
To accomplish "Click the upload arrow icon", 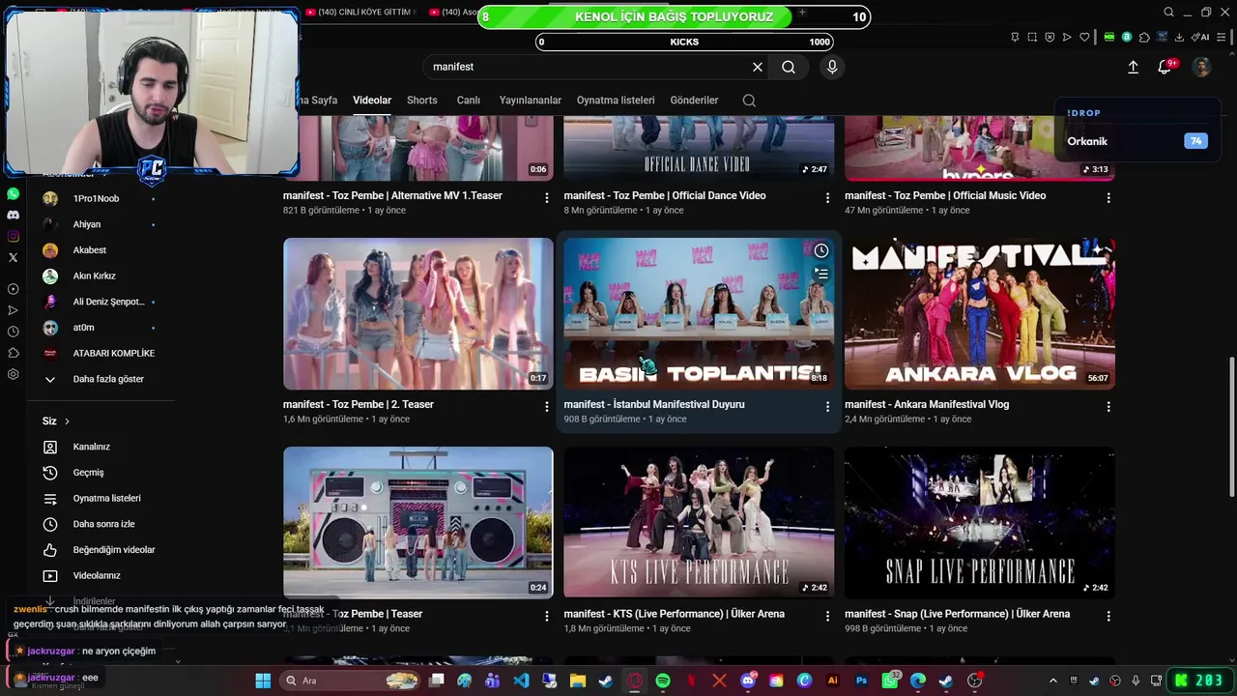I will point(1133,67).
